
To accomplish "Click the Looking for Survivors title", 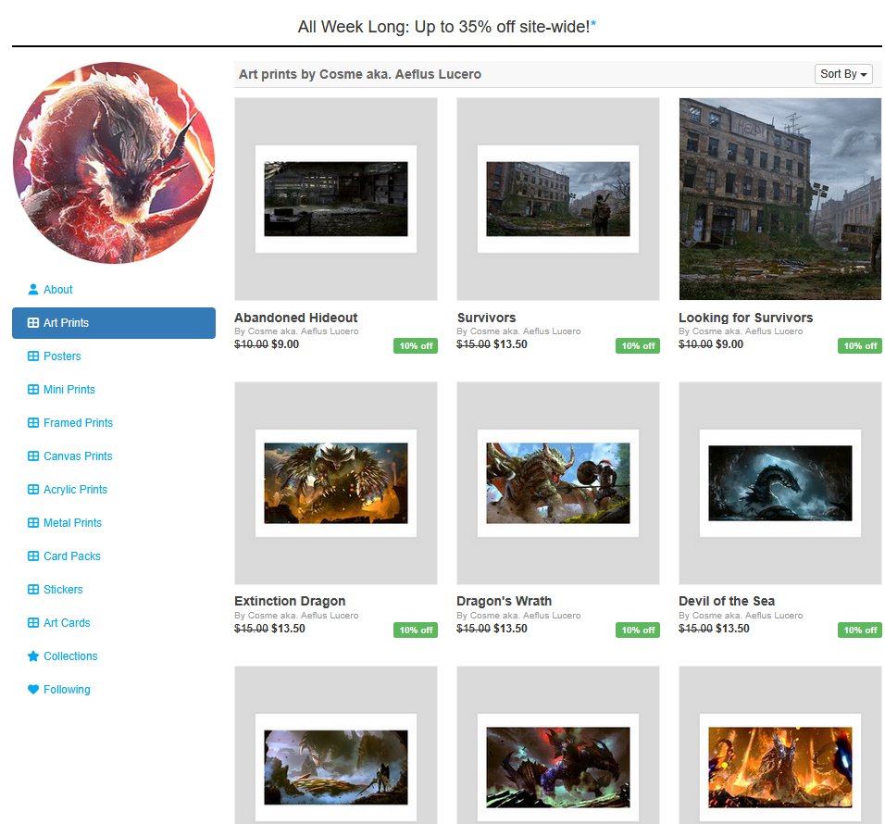I will 745,318.
